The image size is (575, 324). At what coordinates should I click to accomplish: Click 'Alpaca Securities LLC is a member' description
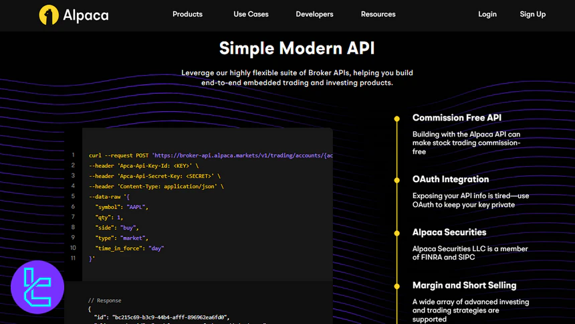point(470,253)
